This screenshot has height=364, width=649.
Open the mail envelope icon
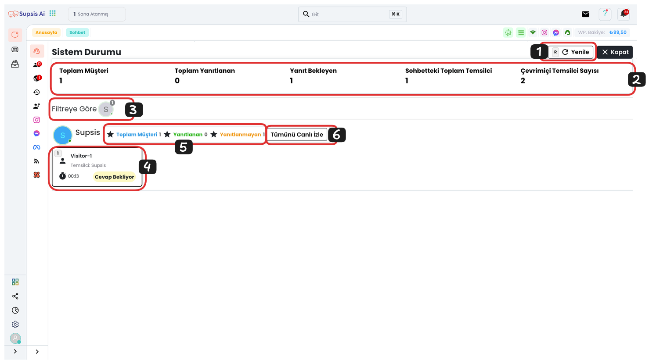pyautogui.click(x=585, y=14)
